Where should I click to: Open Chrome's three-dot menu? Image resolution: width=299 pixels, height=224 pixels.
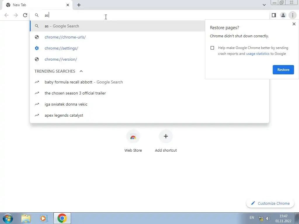tap(293, 15)
